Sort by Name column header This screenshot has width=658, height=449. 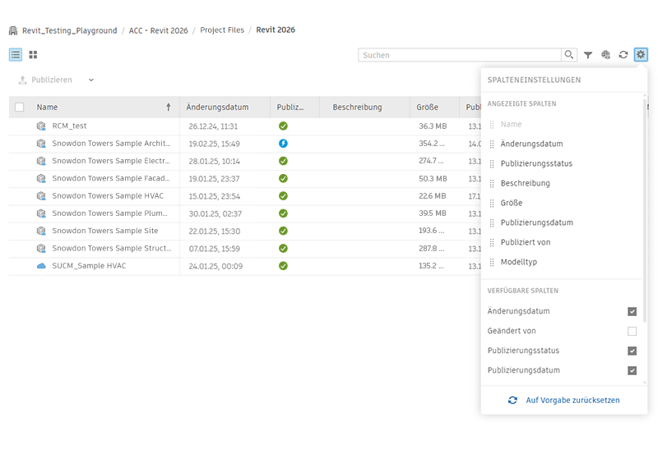tap(47, 108)
